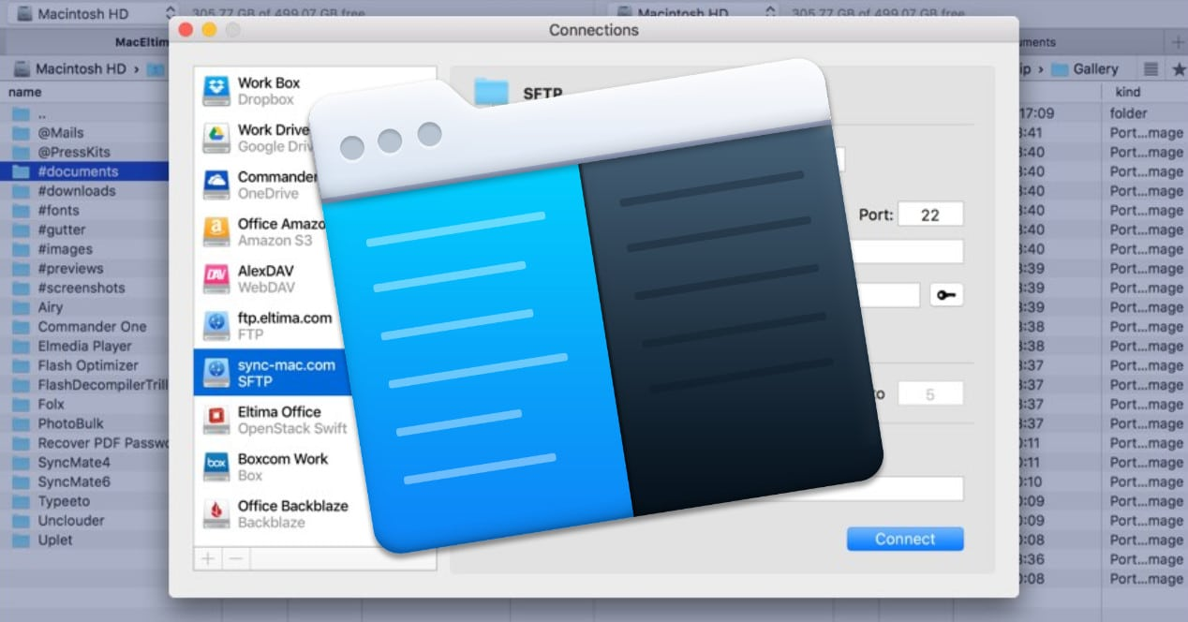Select the #images folder row
1188x622 pixels.
click(x=84, y=249)
